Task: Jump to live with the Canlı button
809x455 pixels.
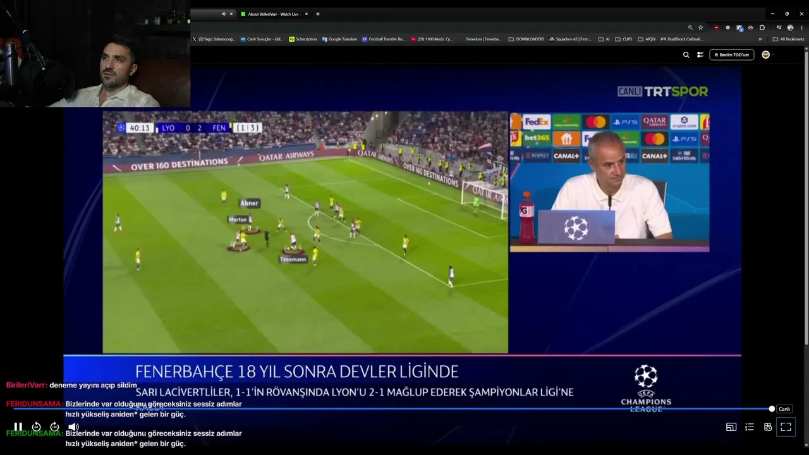Action: click(784, 409)
